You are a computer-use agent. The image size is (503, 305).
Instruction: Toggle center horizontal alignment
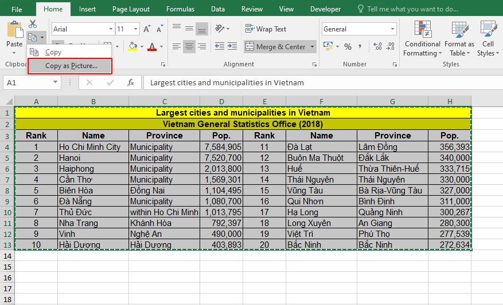189,47
